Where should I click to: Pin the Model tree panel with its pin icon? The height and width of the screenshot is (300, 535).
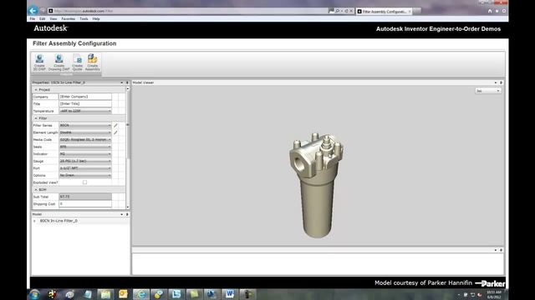tap(127, 214)
